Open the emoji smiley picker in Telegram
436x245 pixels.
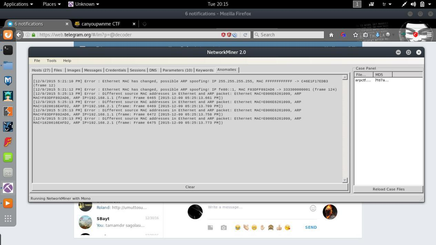pos(313,208)
